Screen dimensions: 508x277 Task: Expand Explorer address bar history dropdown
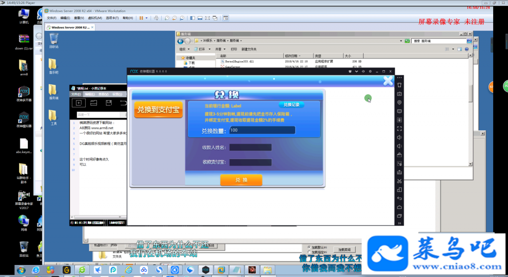(401, 41)
